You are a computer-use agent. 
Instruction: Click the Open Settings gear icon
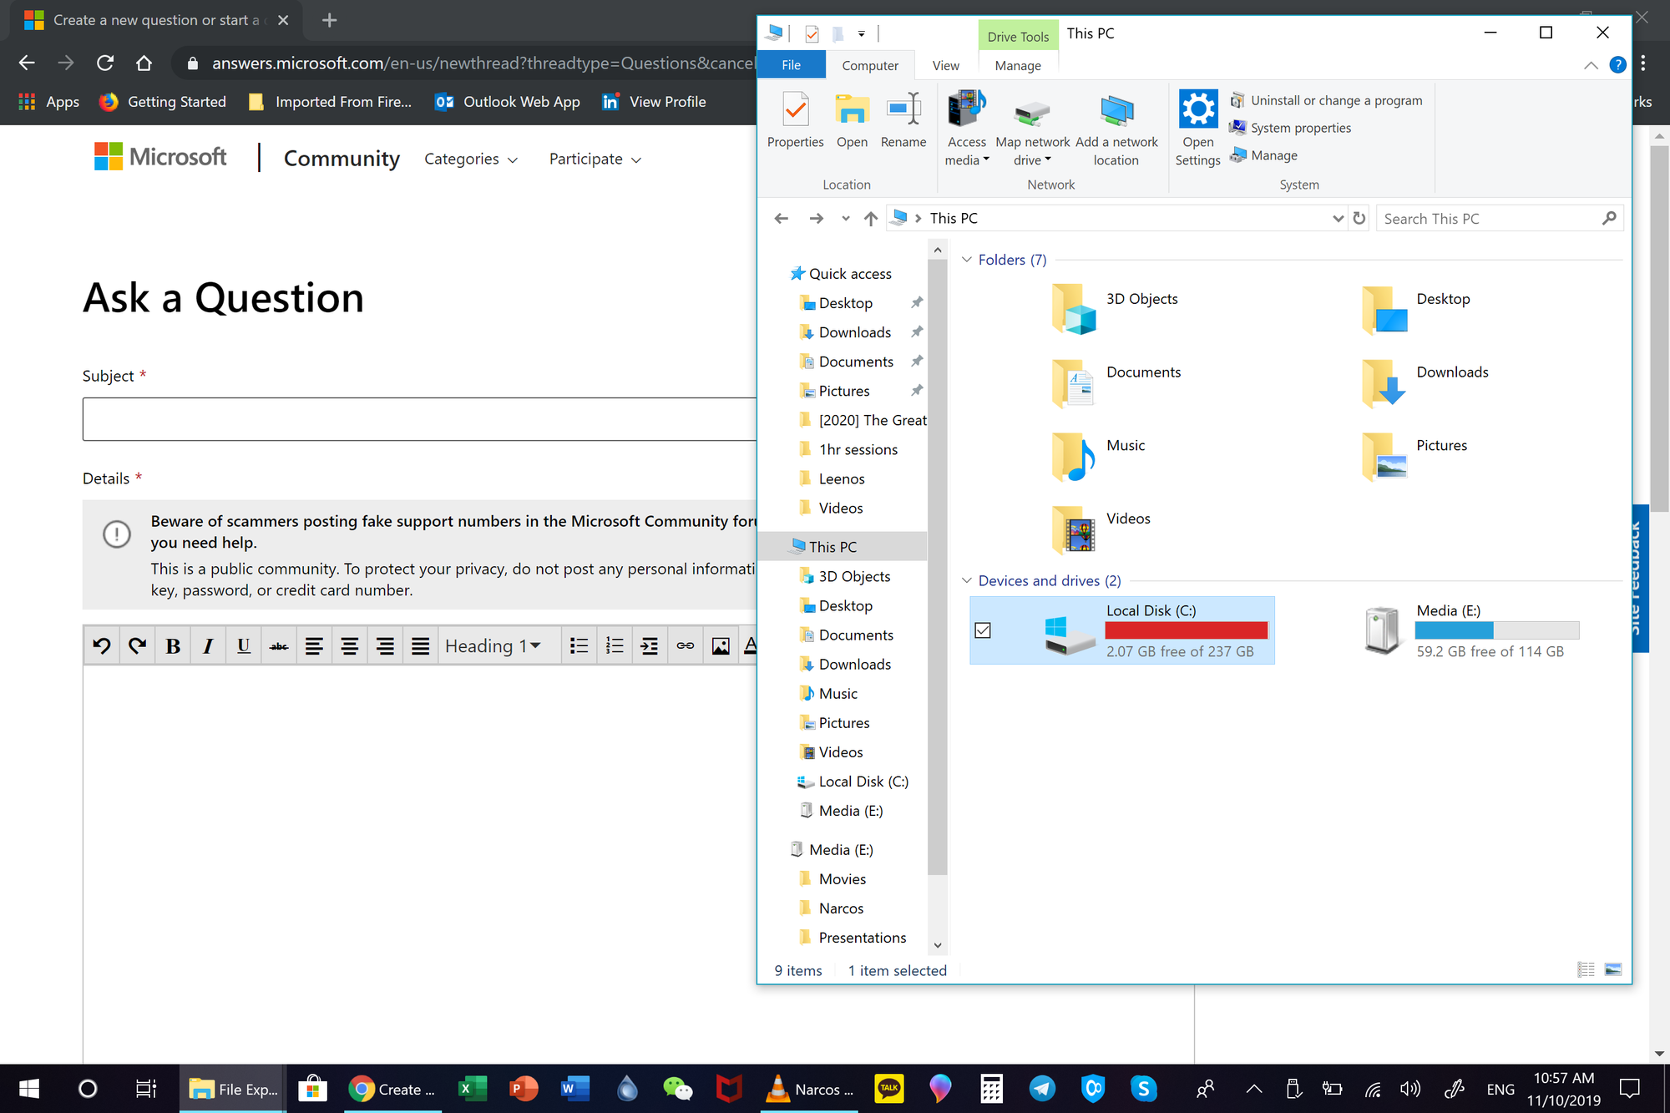(1198, 109)
